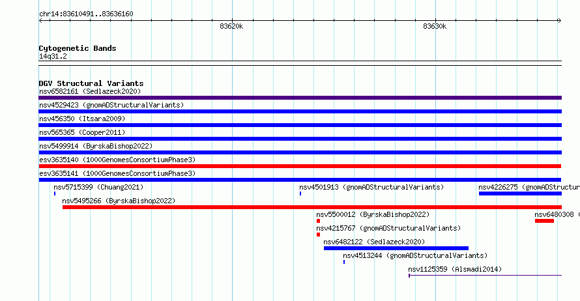Click the small blue nsv4501913 marker
Screen dimensions: 580x301
(x=300, y=193)
